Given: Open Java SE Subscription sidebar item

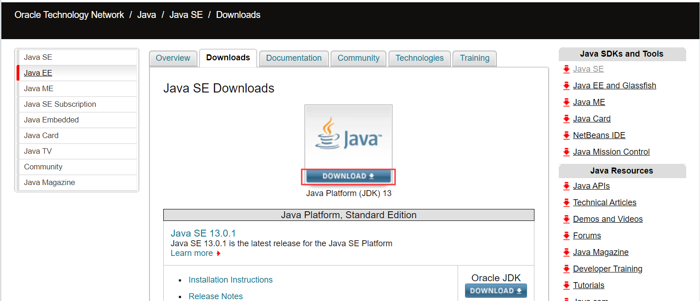Looking at the screenshot, I should 77,104.
